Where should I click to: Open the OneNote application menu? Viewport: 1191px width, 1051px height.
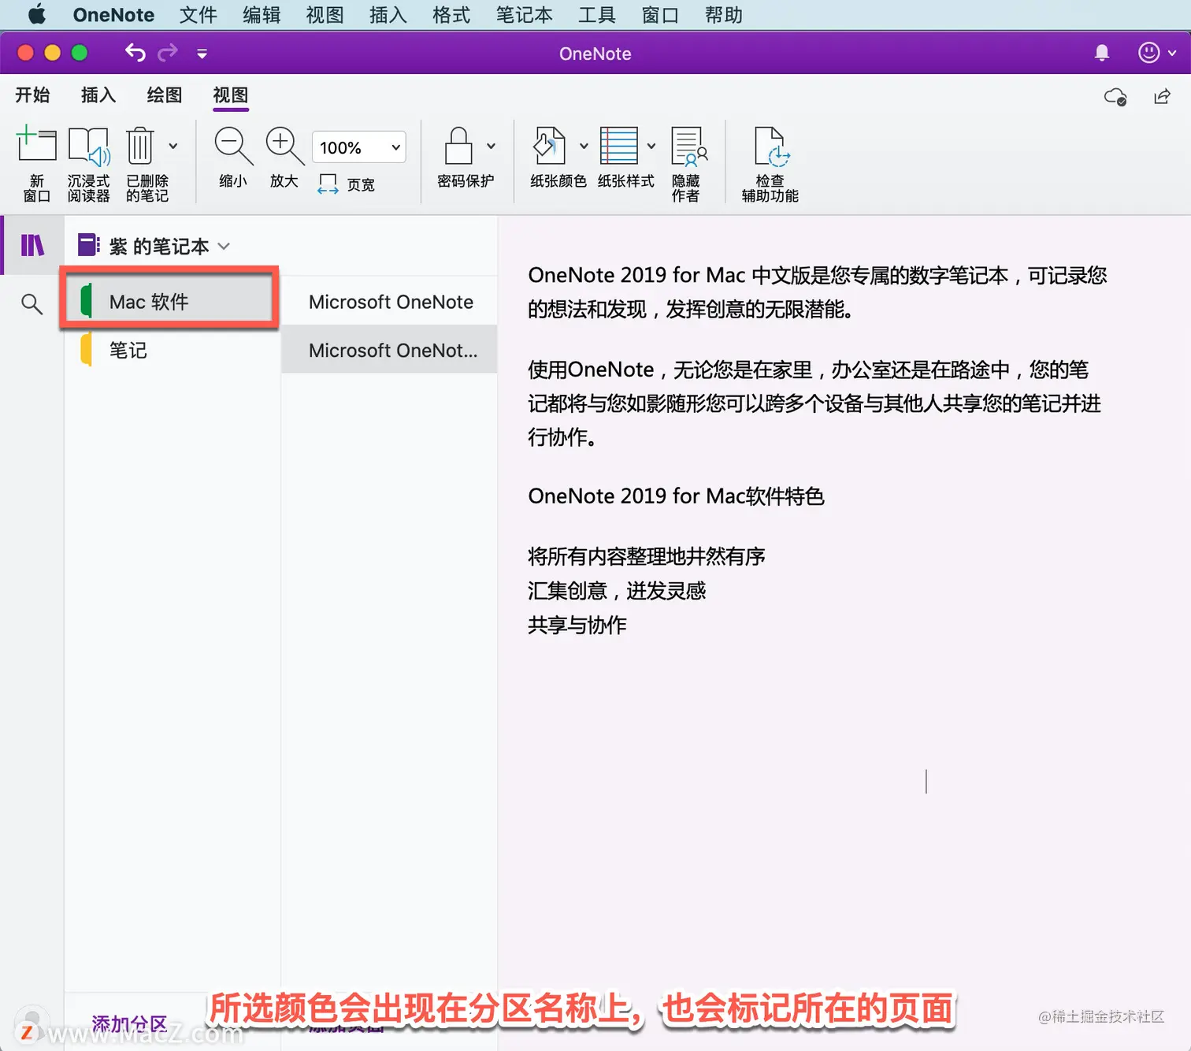pos(113,15)
